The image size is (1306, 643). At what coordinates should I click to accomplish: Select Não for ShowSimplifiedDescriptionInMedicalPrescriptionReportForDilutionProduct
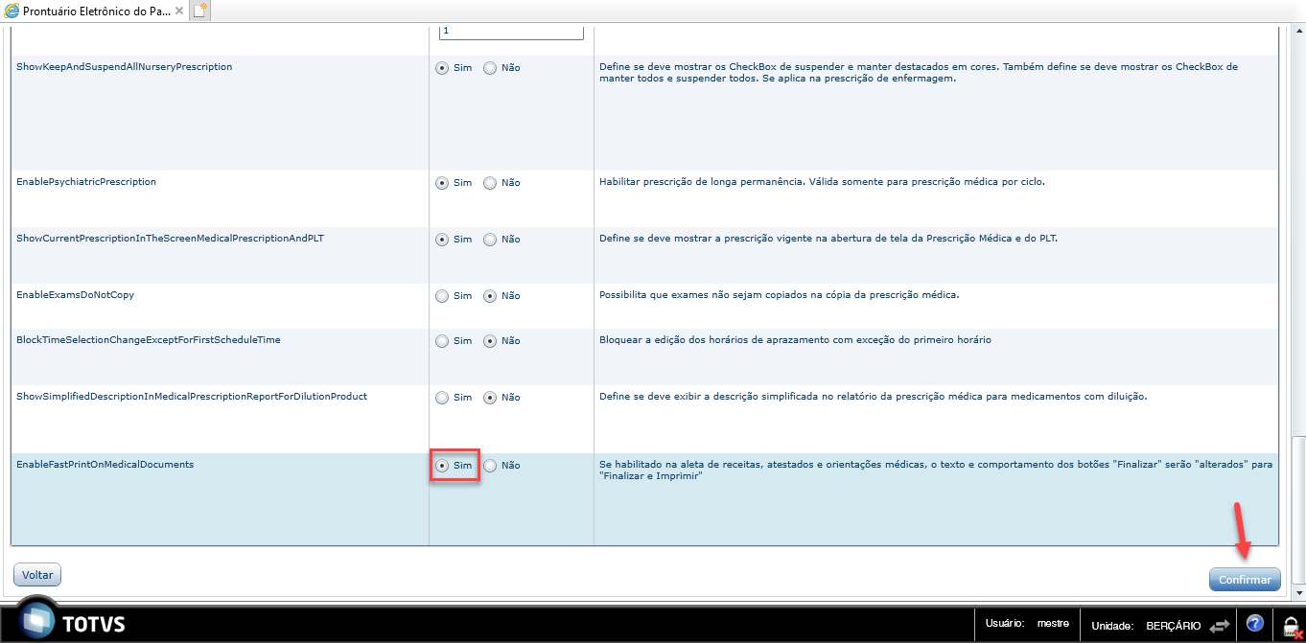[490, 398]
